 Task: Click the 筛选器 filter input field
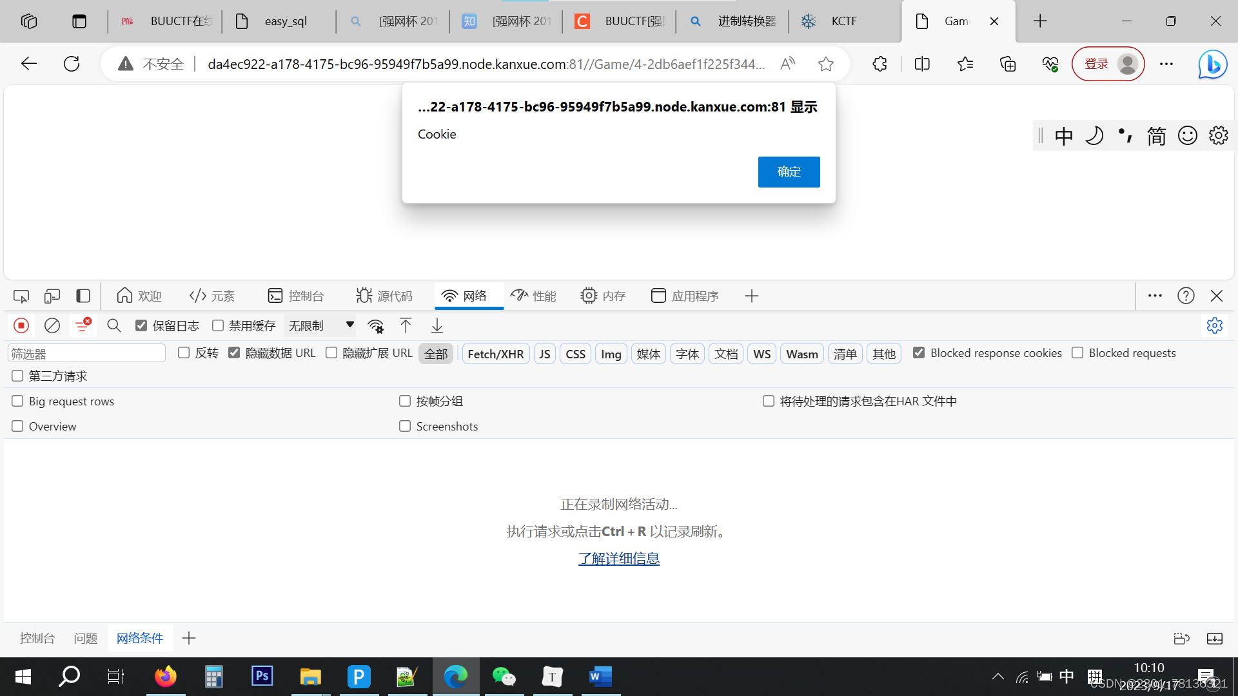tap(86, 353)
